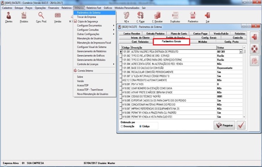Click the Sair toolbar icon
This screenshot has height=167, width=262.
coord(207,17)
